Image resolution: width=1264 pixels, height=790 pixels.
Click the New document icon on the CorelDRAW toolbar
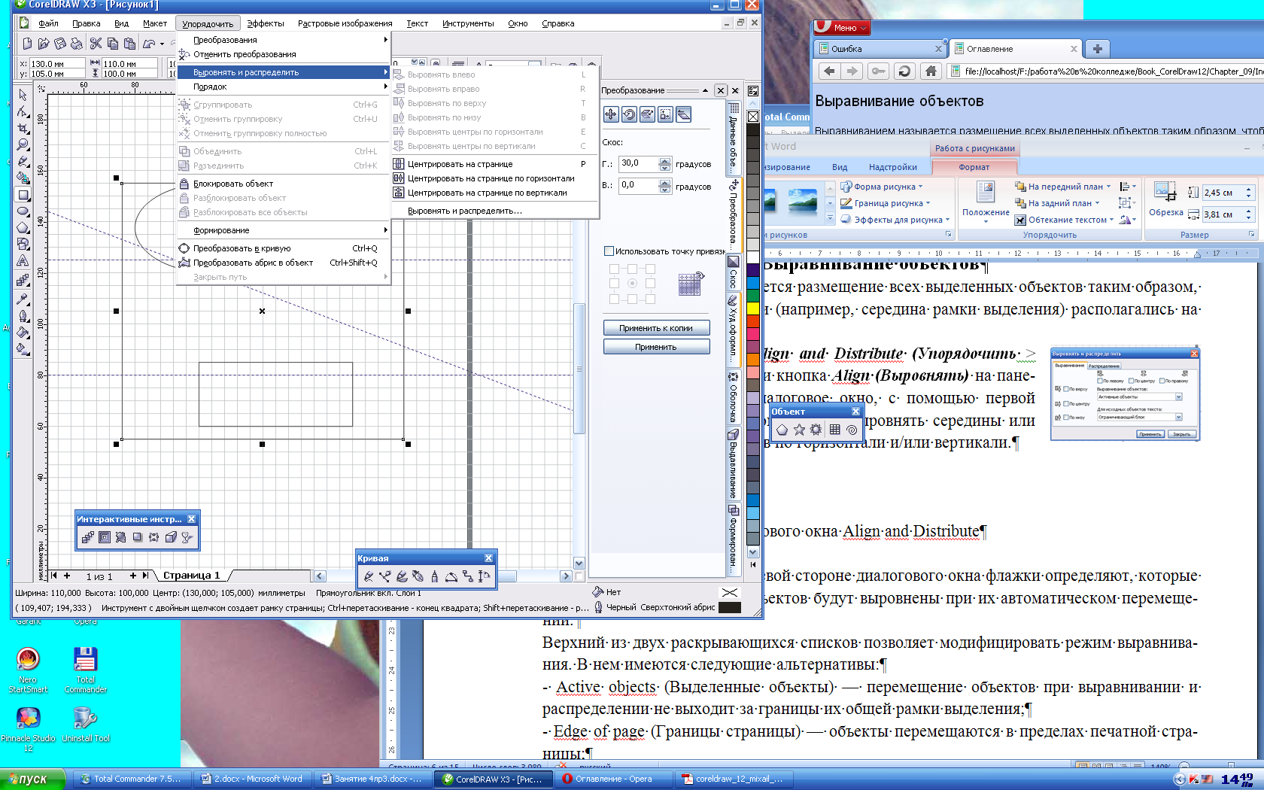pos(27,44)
